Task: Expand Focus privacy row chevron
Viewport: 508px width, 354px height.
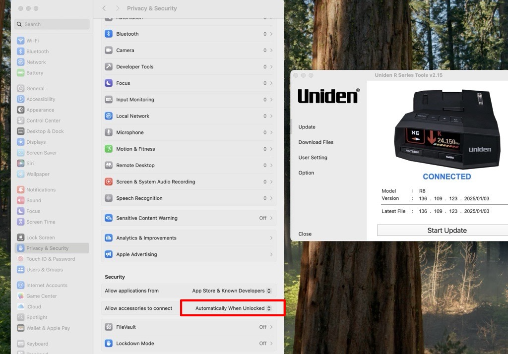Action: coord(271,83)
